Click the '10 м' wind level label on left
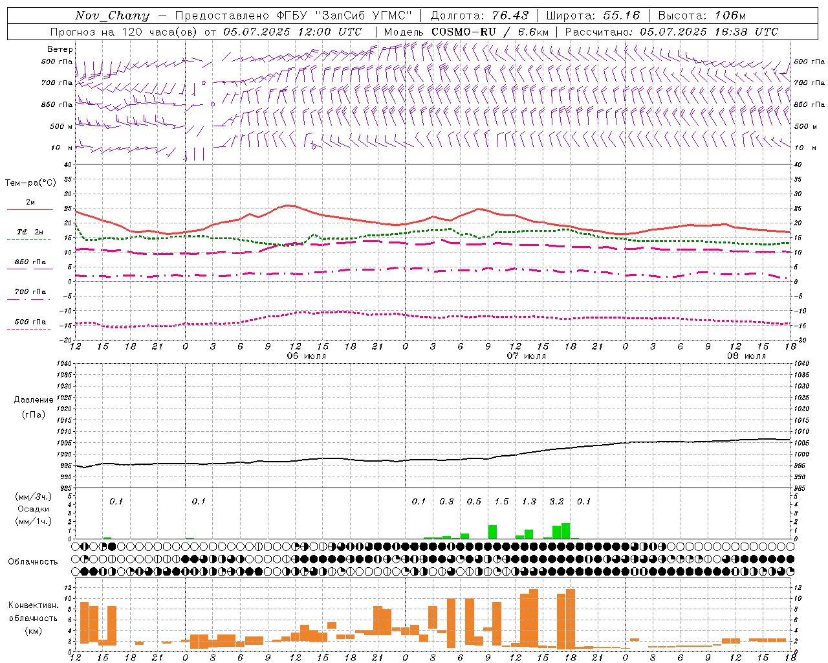This screenshot has height=663, width=828. (62, 148)
